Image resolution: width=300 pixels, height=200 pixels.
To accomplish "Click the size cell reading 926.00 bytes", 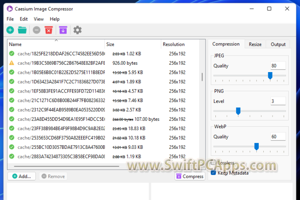I will click(x=125, y=63).
